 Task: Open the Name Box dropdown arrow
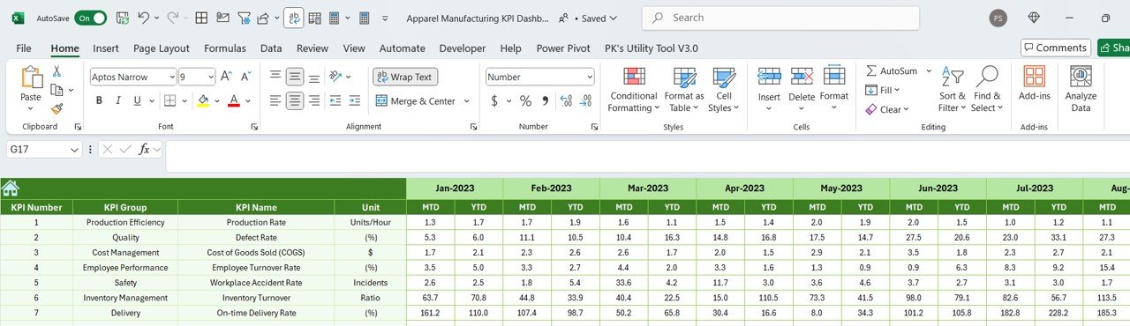[73, 150]
